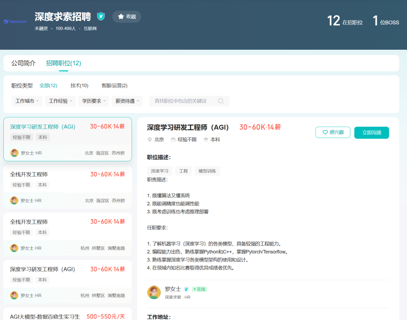
Task: Click the 工程 tag in job description
Action: click(184, 171)
